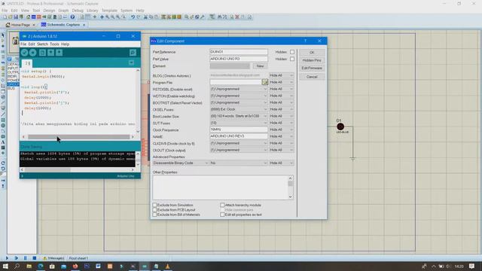Click the Verify button in Arduino IDE
482x271 pixels.
[x=25, y=53]
